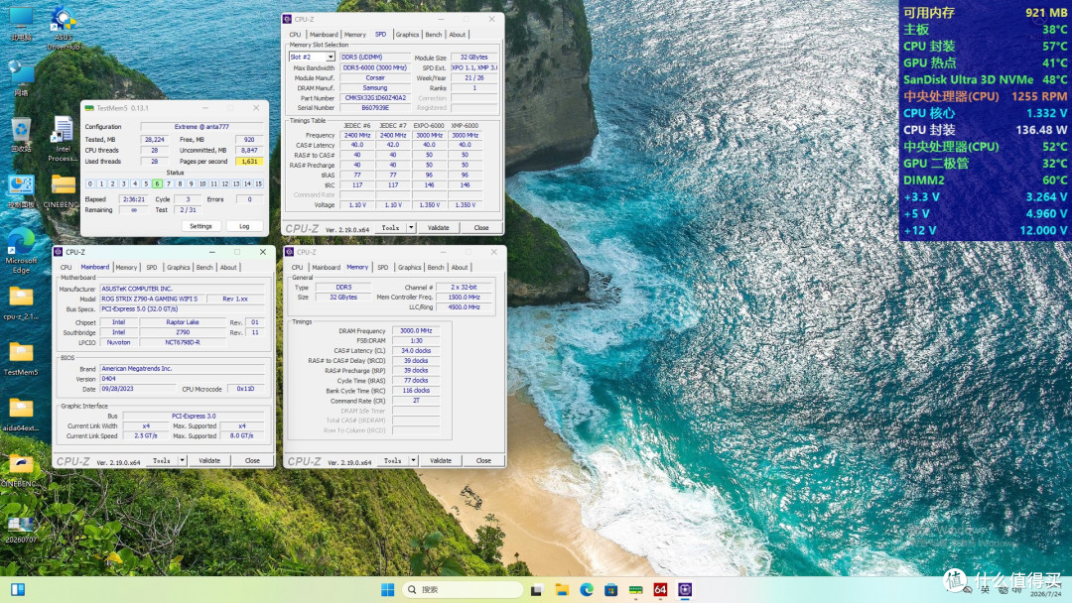Viewport: 1072px width, 603px height.
Task: Click Close button in Memory window footer
Action: pos(483,461)
